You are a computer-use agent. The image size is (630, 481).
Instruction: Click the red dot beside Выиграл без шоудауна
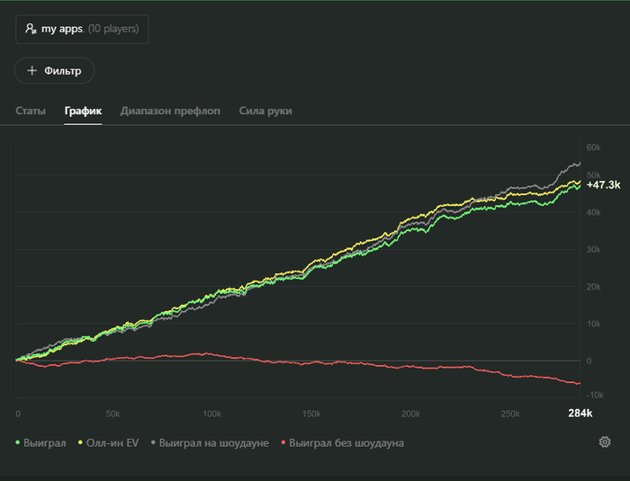[283, 443]
